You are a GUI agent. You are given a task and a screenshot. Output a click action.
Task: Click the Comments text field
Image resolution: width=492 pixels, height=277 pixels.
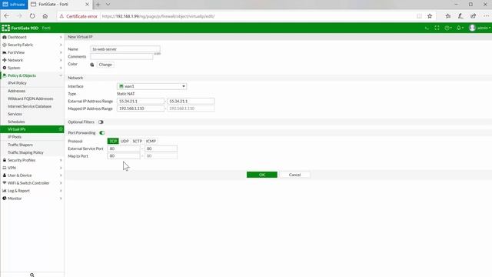point(121,56)
